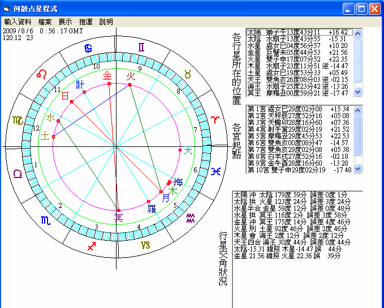
Task: Open the 推運 menu
Action: click(x=86, y=22)
